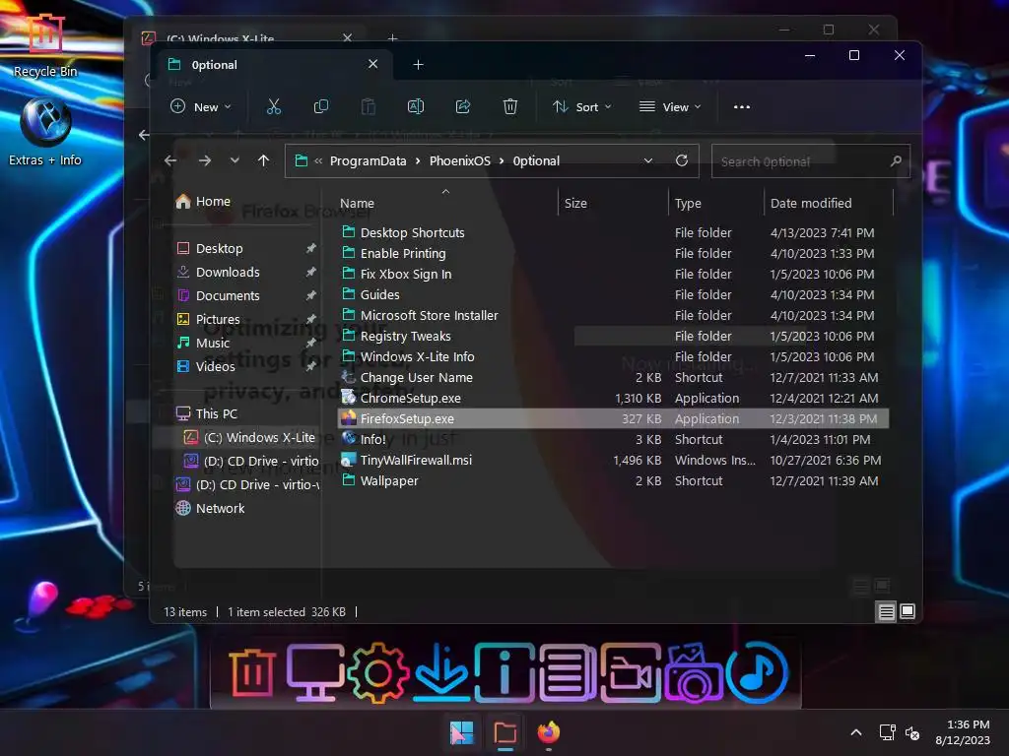Sort by the Name column header
This screenshot has height=756, width=1009.
click(x=357, y=203)
